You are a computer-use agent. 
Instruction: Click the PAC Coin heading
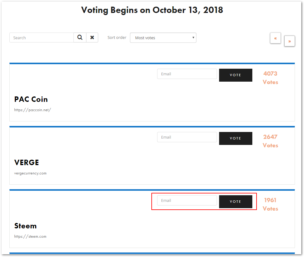coord(31,99)
